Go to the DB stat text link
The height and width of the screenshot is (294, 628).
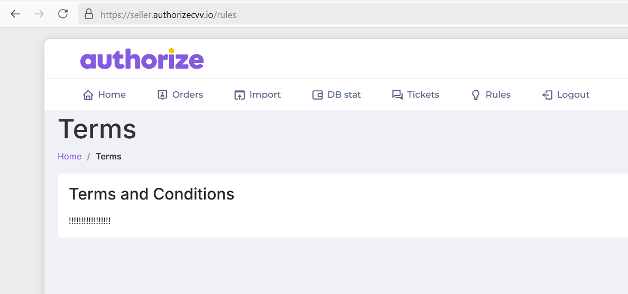click(x=344, y=95)
